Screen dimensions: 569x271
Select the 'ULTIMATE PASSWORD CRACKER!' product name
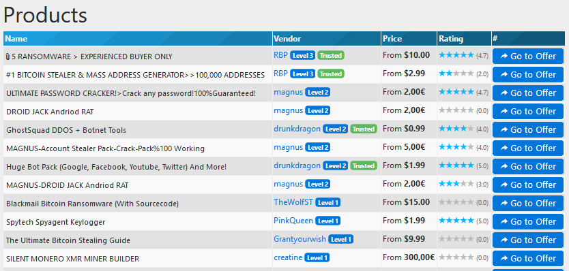point(131,93)
